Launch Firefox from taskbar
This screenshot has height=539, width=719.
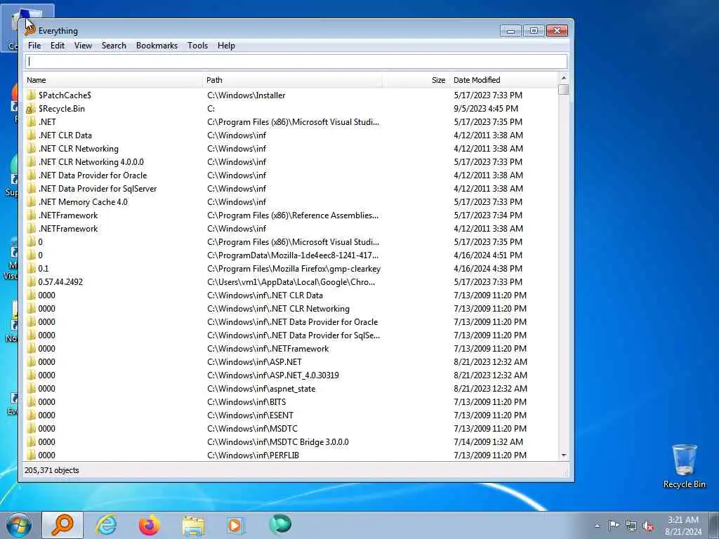150,525
